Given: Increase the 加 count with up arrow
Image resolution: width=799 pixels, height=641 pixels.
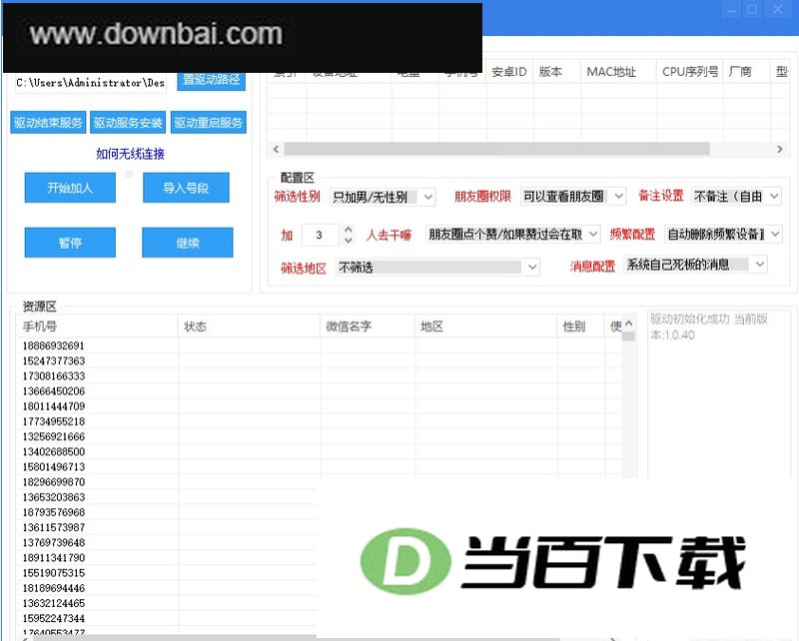Looking at the screenshot, I should (348, 230).
